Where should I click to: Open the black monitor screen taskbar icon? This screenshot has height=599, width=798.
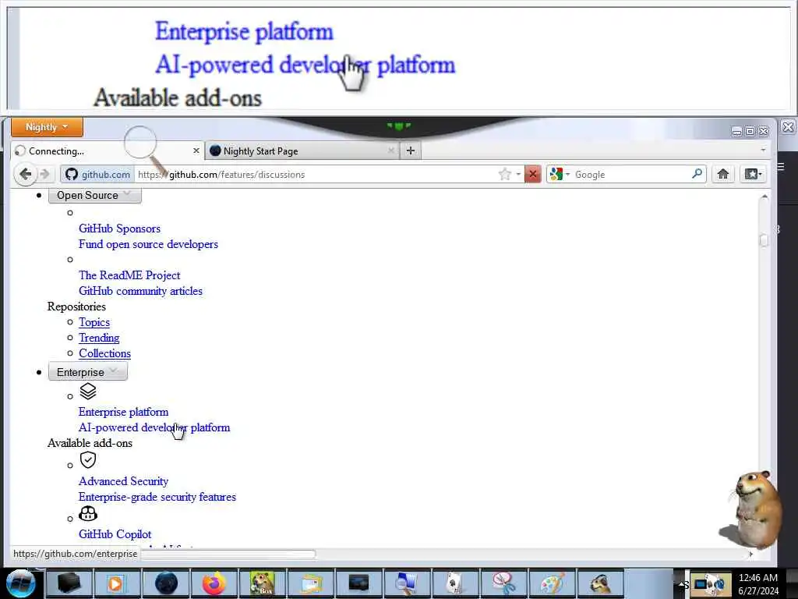(x=358, y=583)
